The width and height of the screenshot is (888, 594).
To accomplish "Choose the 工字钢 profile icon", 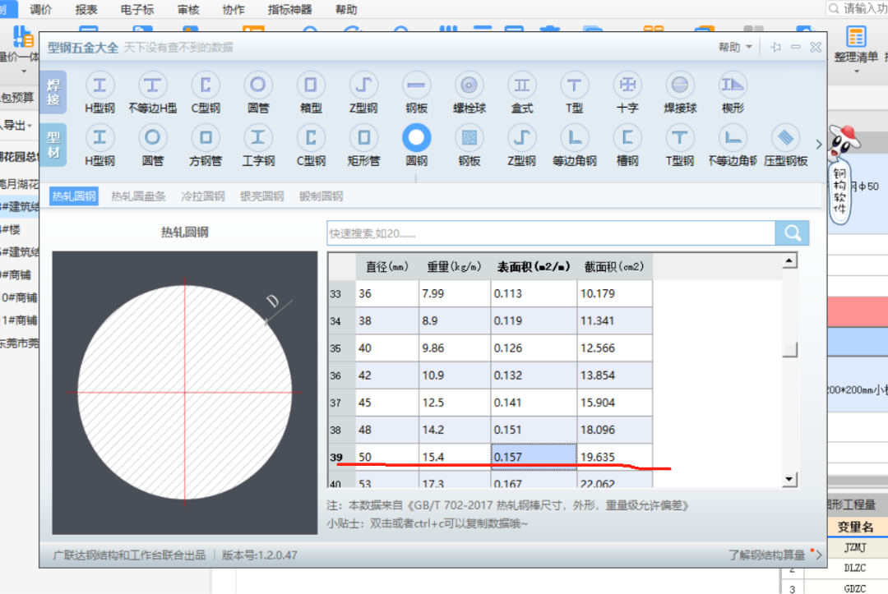I will pyautogui.click(x=258, y=137).
